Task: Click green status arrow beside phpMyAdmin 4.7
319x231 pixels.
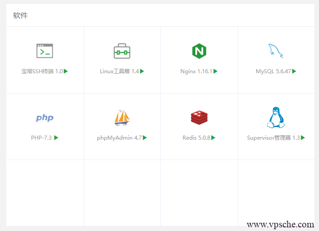Action: 145,138
